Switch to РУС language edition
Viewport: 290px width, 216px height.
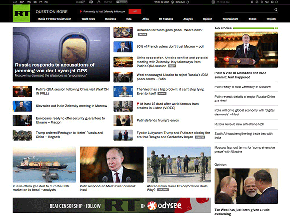coord(29,2)
